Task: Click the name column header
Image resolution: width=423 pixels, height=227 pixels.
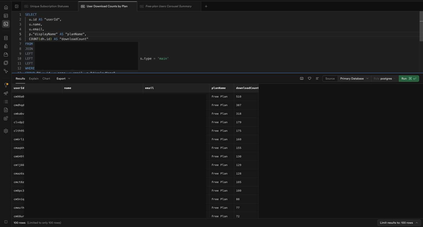Action: click(102, 88)
